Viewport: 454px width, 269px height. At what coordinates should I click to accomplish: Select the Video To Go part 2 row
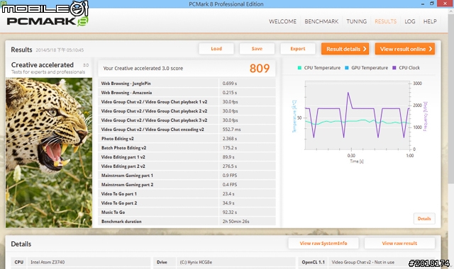tap(187, 203)
